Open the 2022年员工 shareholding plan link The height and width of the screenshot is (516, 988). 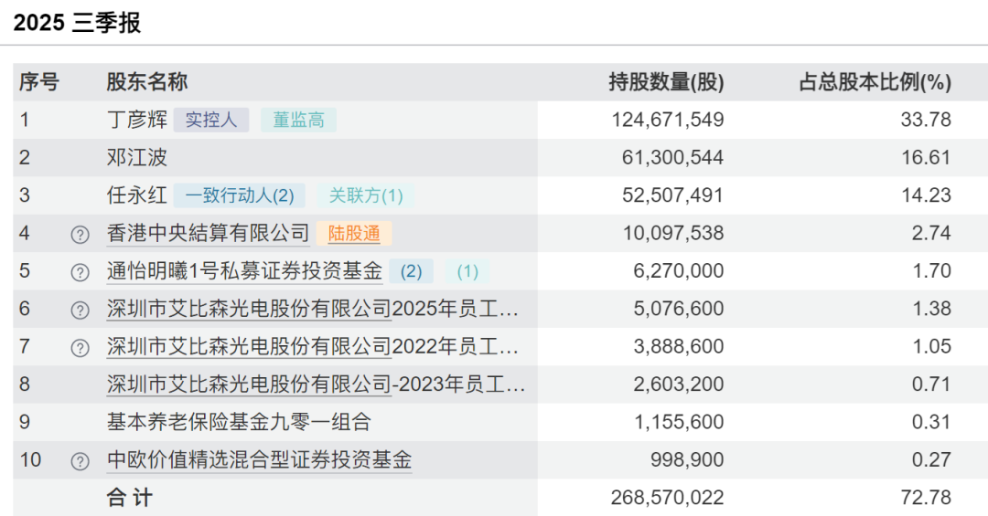pos(313,347)
